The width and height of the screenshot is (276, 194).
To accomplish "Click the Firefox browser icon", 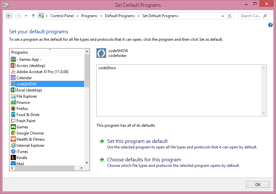I will click(13, 109).
